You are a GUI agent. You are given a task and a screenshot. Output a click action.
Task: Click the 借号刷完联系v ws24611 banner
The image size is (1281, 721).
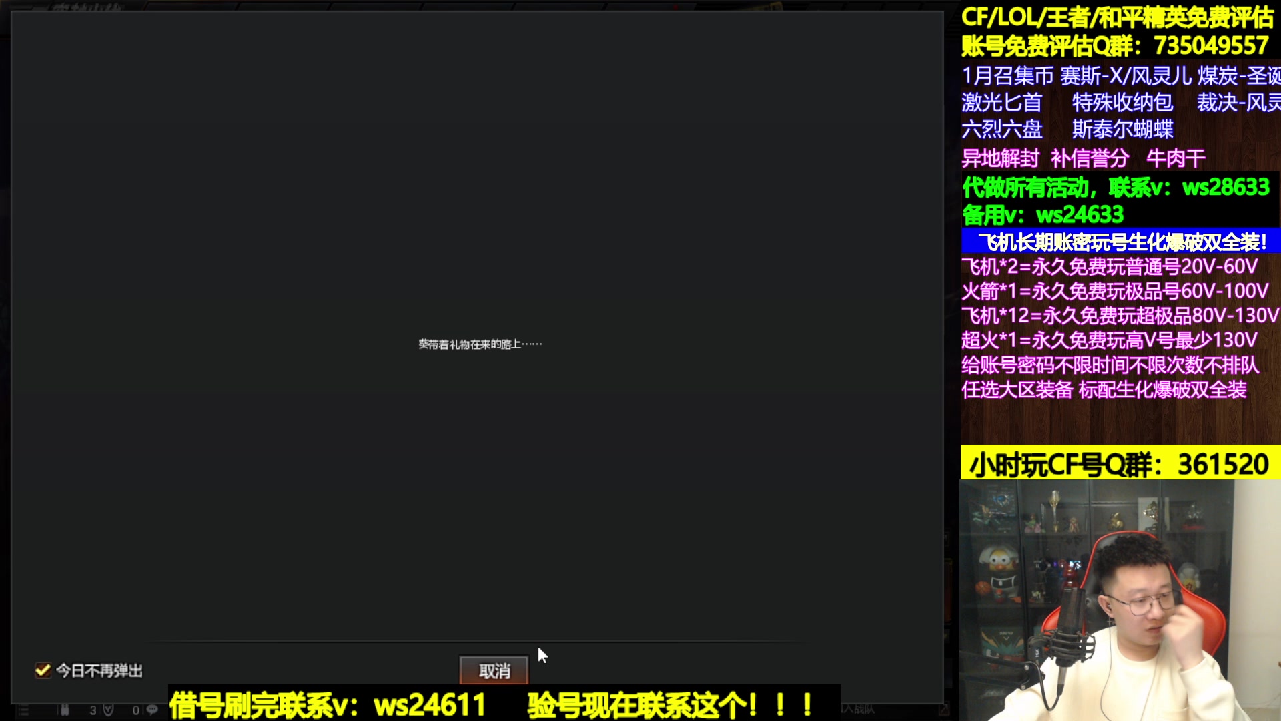(328, 705)
